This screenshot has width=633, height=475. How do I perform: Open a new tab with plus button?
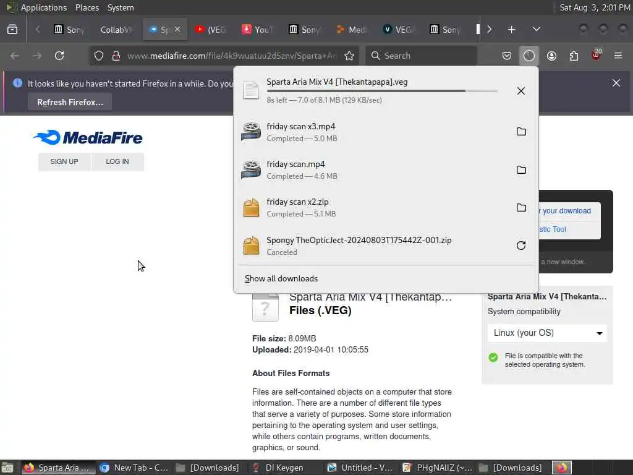click(x=511, y=30)
